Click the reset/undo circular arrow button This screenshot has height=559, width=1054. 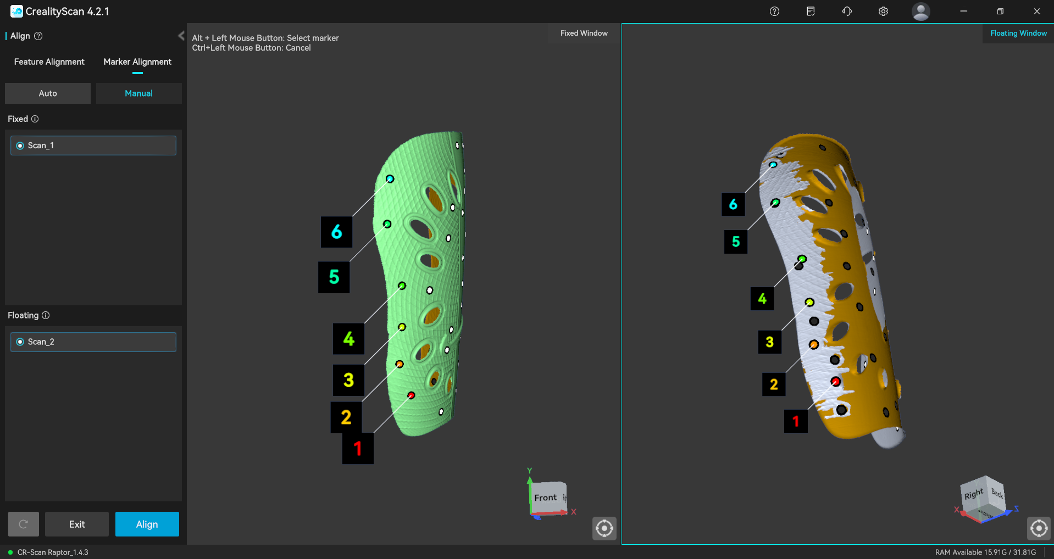click(23, 524)
